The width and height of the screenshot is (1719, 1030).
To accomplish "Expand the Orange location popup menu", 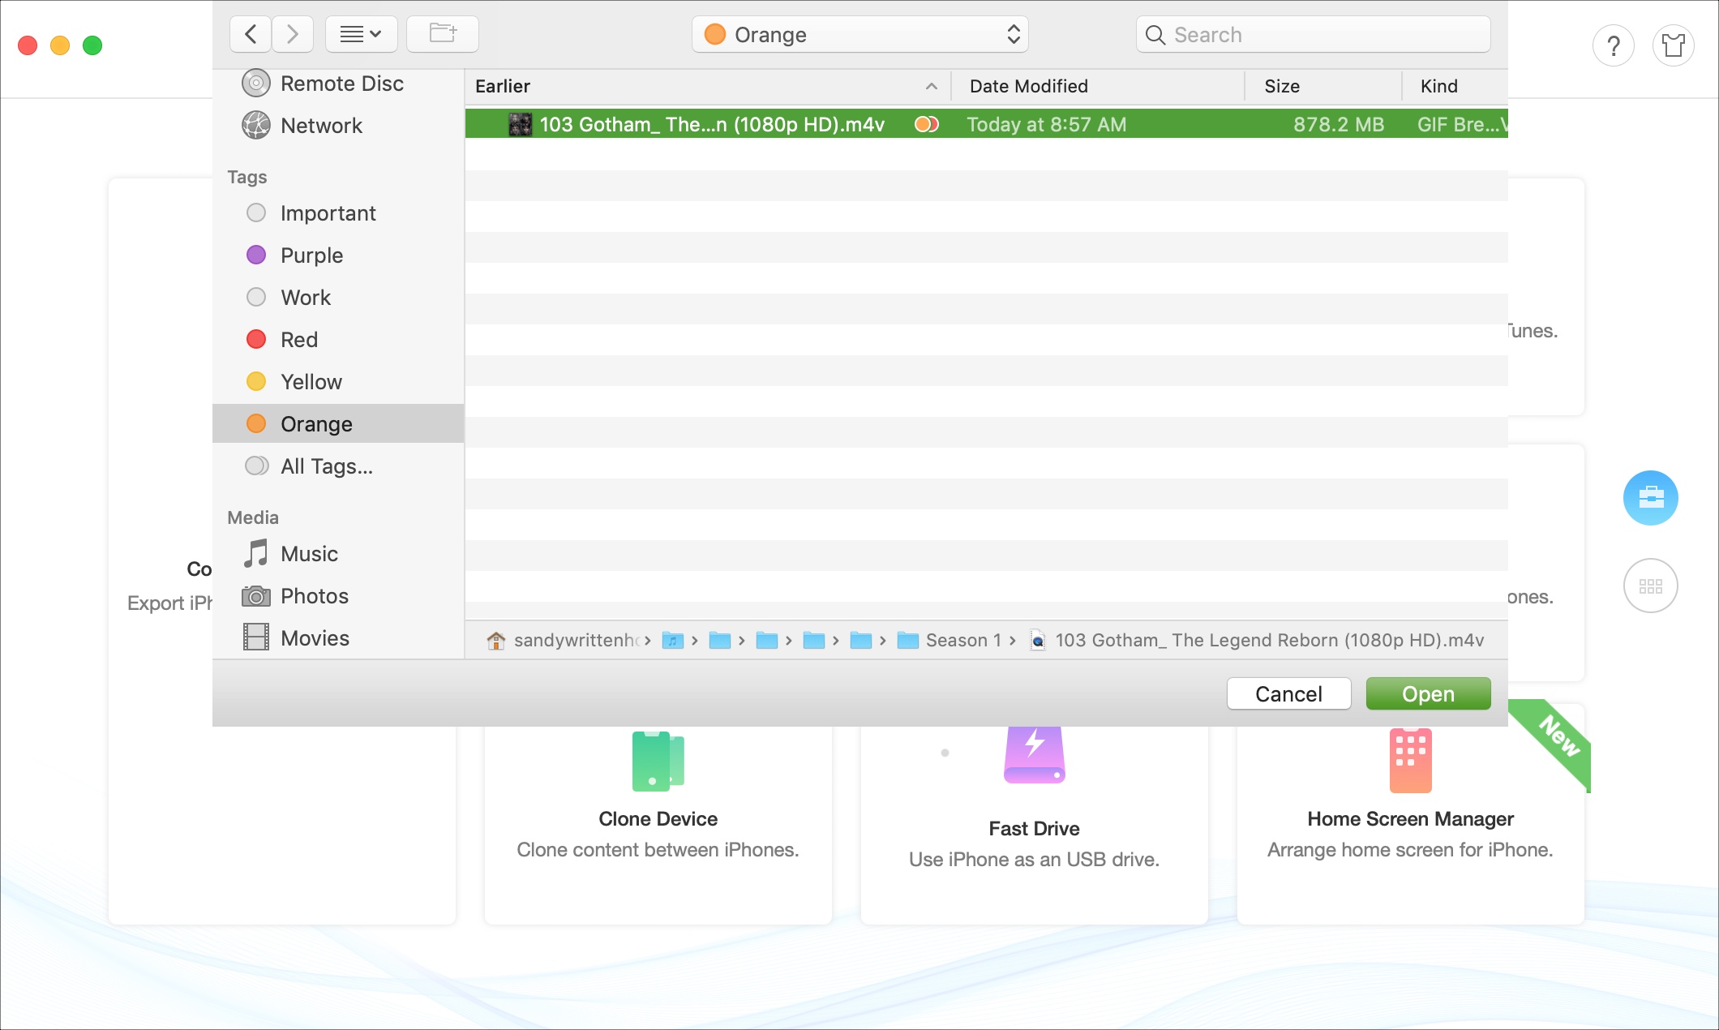I will point(859,34).
